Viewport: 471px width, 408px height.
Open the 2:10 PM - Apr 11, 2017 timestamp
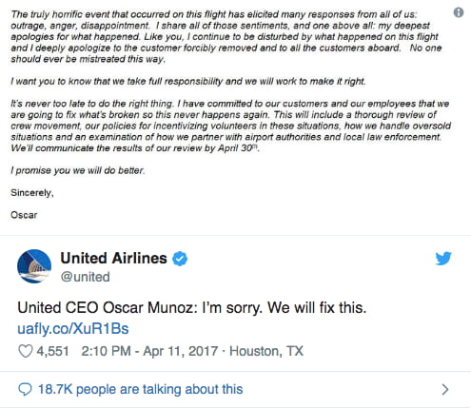tap(149, 351)
